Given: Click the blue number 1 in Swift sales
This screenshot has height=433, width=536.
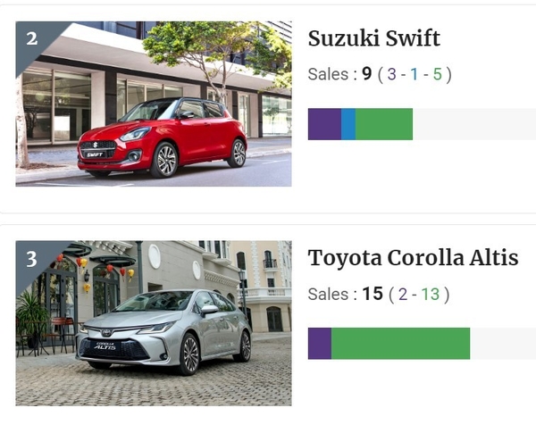Looking at the screenshot, I should pyautogui.click(x=415, y=74).
